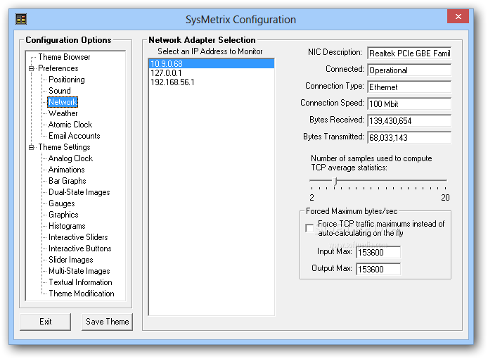Select the Network tree item
The height and width of the screenshot is (359, 488).
pyautogui.click(x=63, y=102)
